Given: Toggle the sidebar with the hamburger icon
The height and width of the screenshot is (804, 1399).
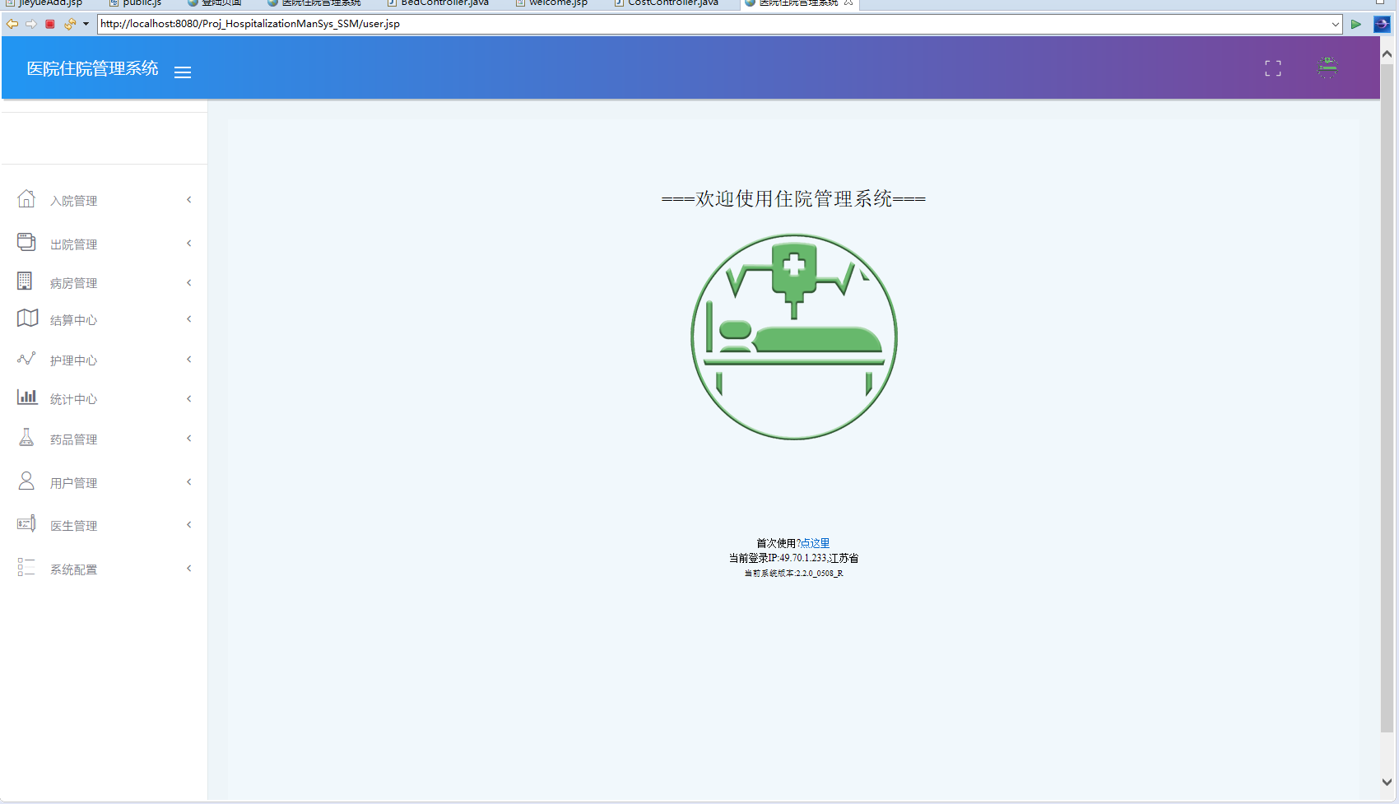Looking at the screenshot, I should [182, 72].
